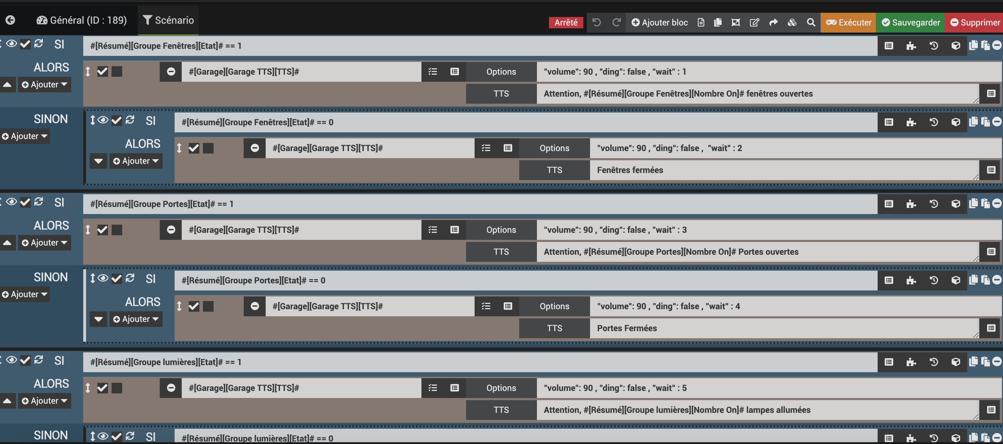Open Ajouter dropdown under first SINON
The width and height of the screenshot is (1003, 444).
(24, 137)
